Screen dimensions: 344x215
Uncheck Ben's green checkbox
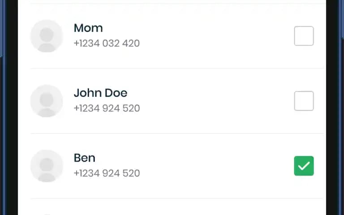pos(304,166)
